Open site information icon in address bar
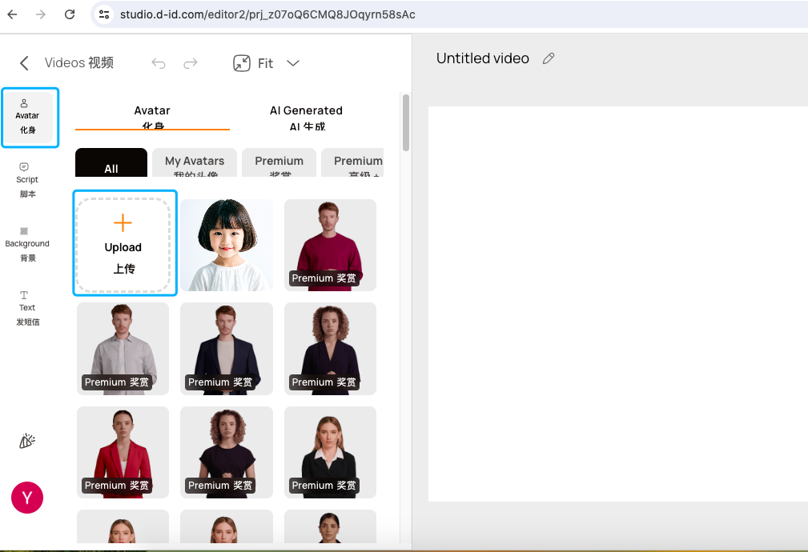The image size is (808, 552). 104,14
